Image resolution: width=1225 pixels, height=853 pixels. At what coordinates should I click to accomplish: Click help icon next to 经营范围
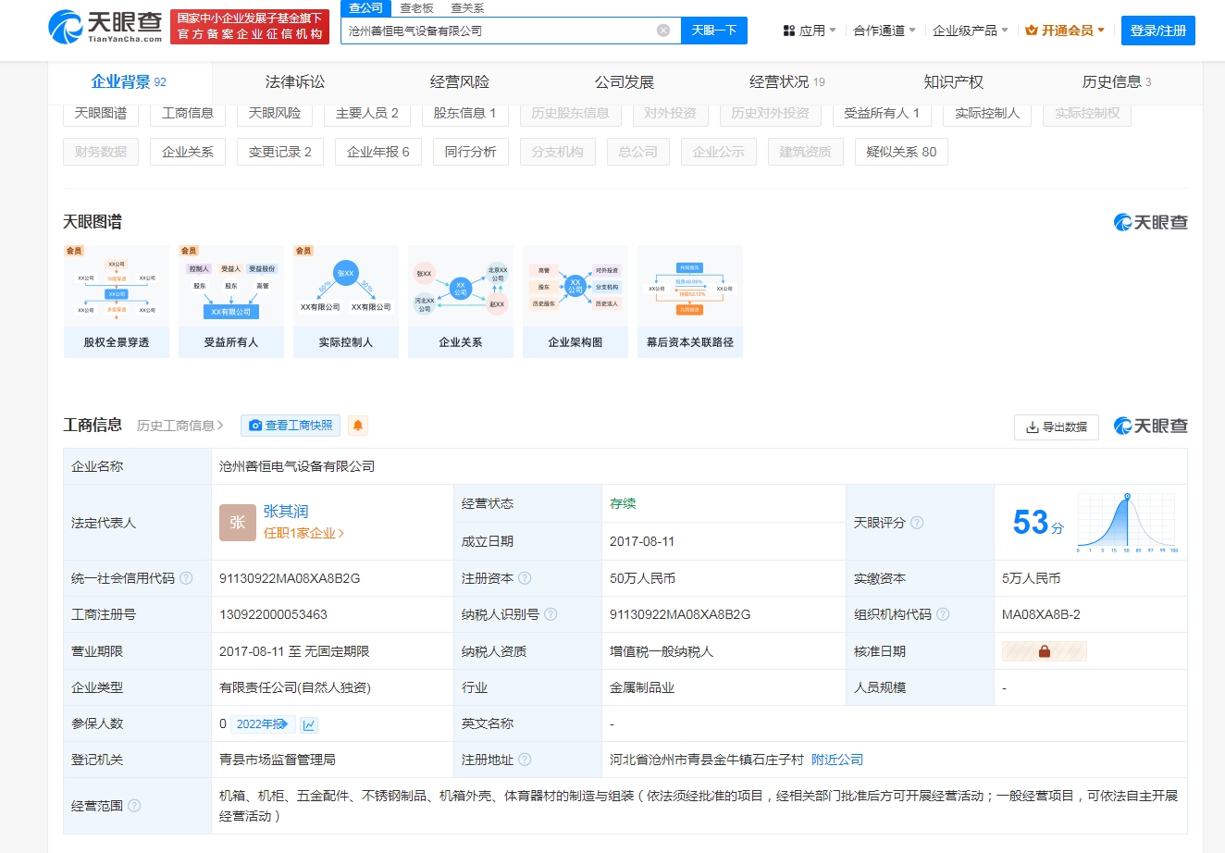click(x=134, y=806)
